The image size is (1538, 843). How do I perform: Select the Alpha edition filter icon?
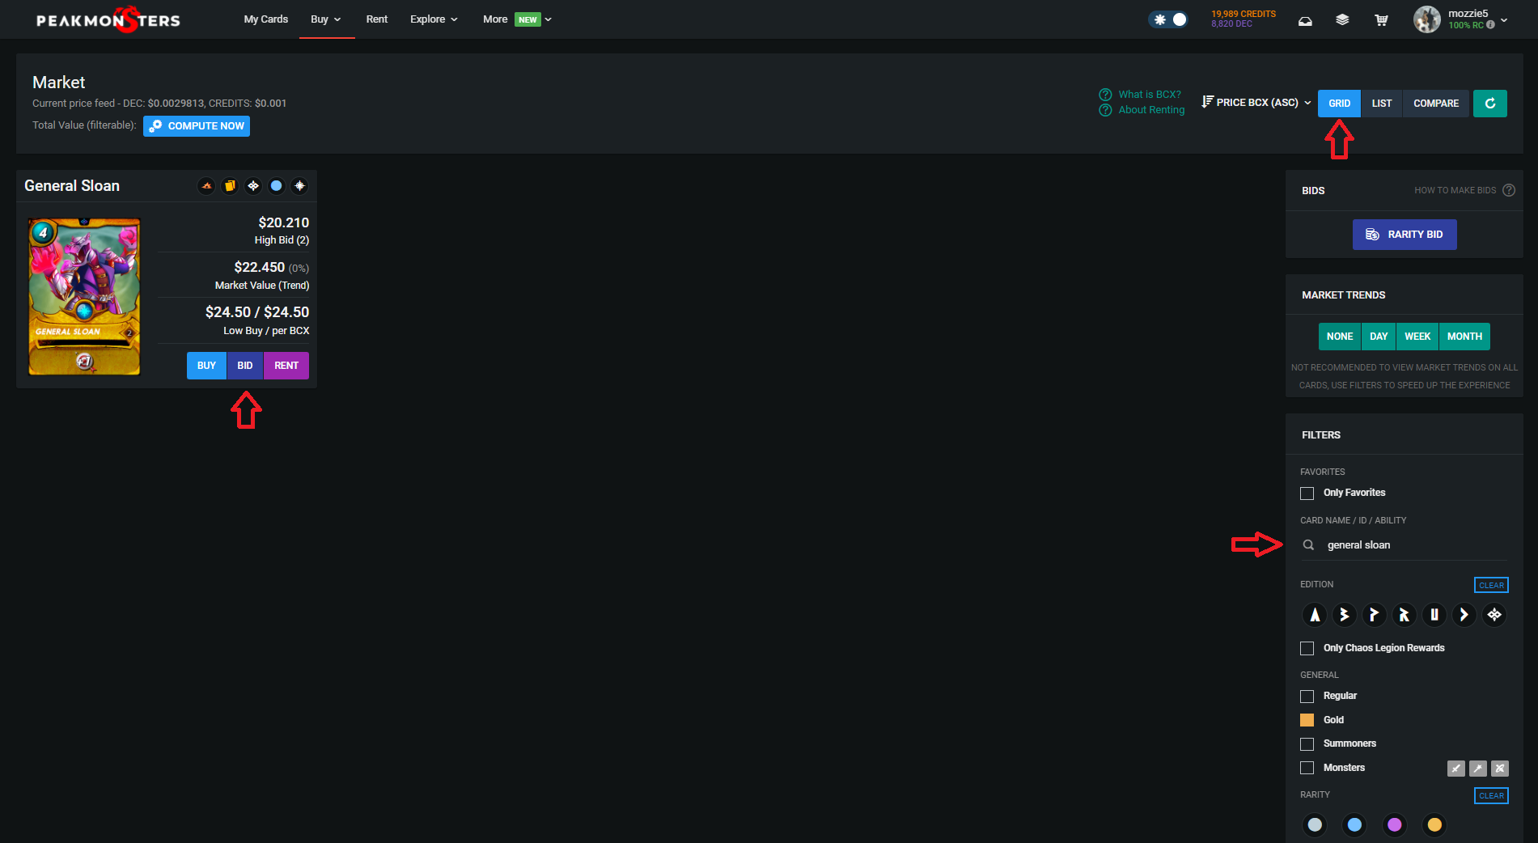tap(1315, 615)
